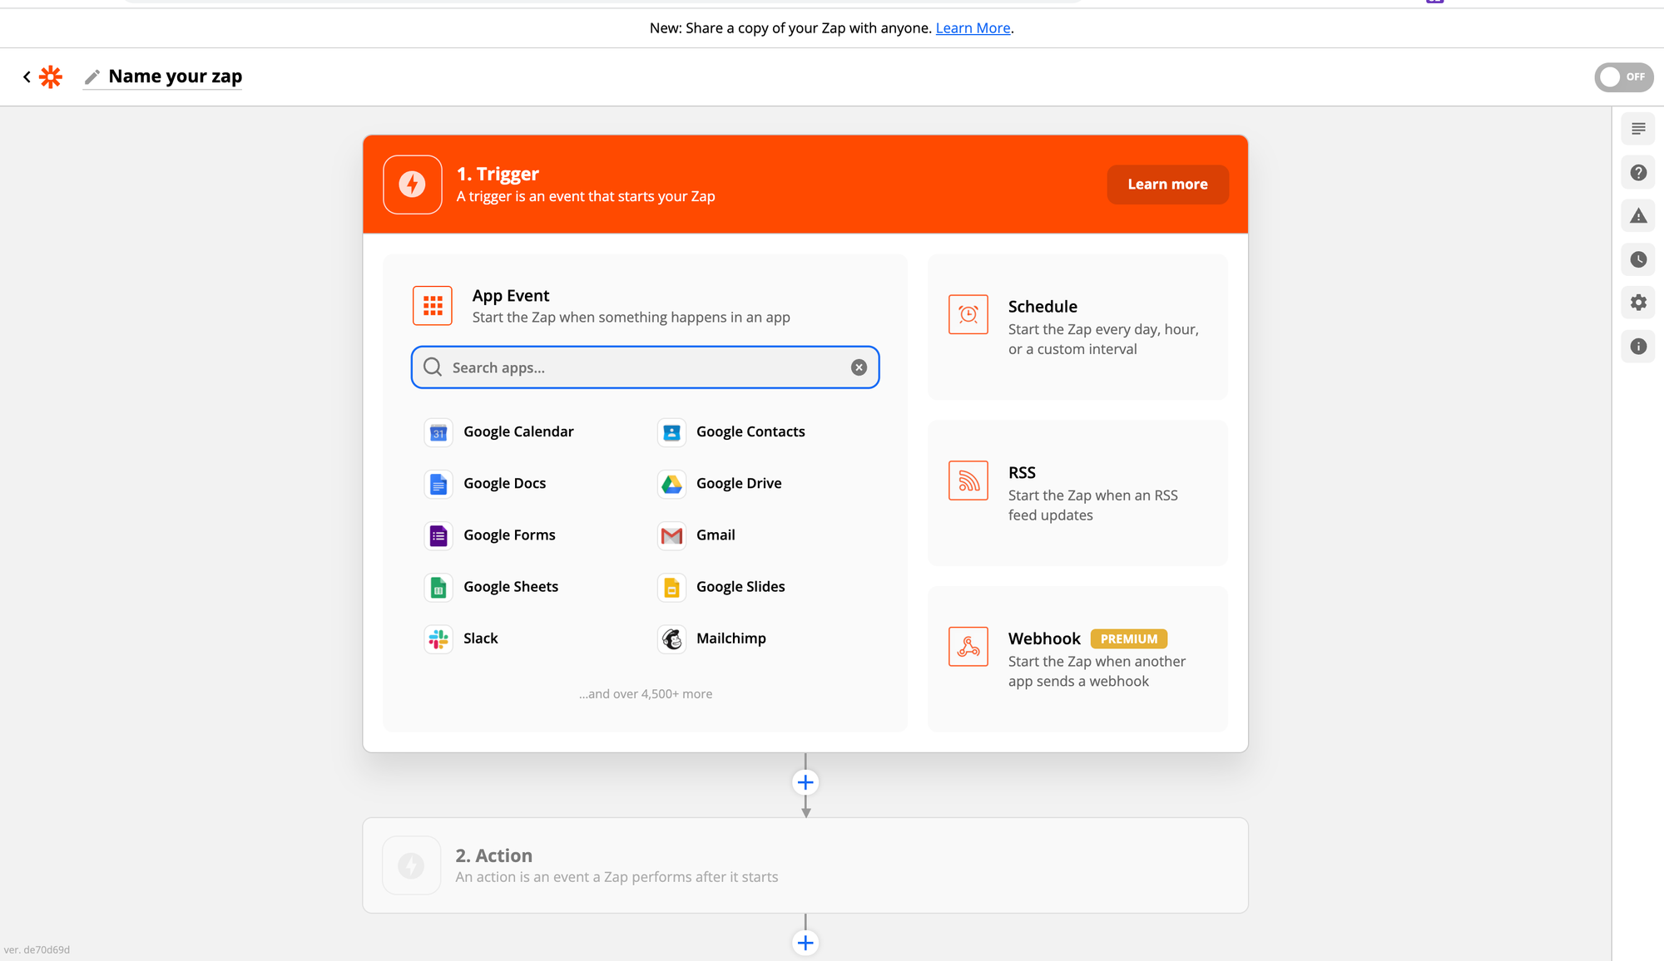The image size is (1664, 961).
Task: Open the Learn More link in banner
Action: (973, 28)
